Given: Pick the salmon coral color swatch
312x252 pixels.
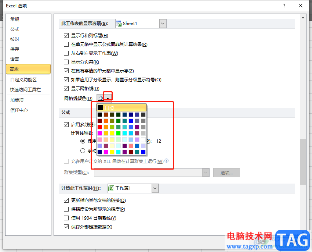Looking at the screenshot, I should (x=131, y=146).
